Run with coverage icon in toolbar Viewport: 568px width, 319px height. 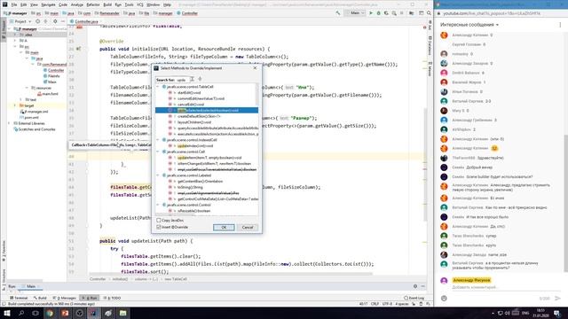tap(386, 13)
